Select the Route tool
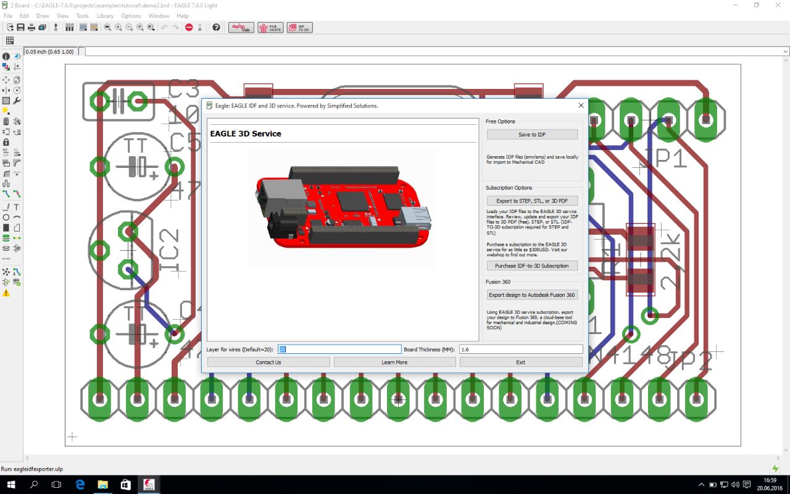The width and height of the screenshot is (790, 494). click(6, 195)
